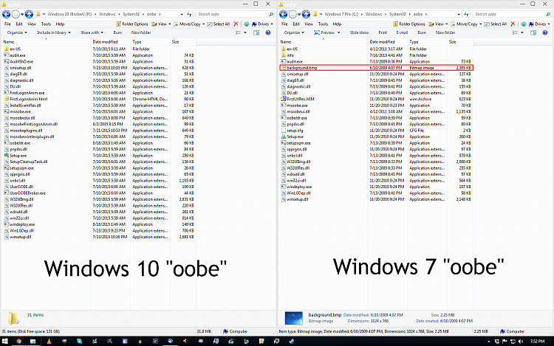Click the Back arrow in the Windows 7 window
Image resolution: width=554 pixels, height=346 pixels.
(x=283, y=14)
